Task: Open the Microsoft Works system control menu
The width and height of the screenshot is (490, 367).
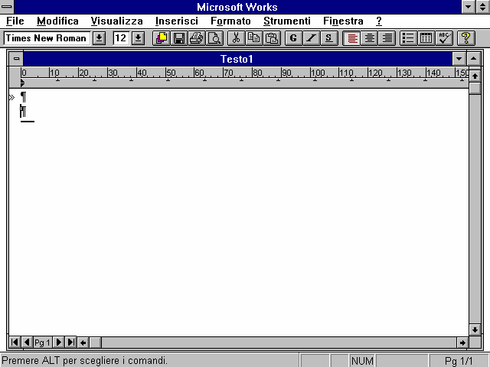Action: tap(7, 7)
